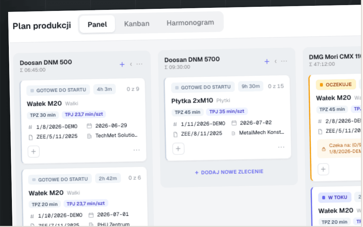
Task: Click document ZEE/5/11/2025 on 1/8/2026-DEMO card
Action: pos(57,136)
